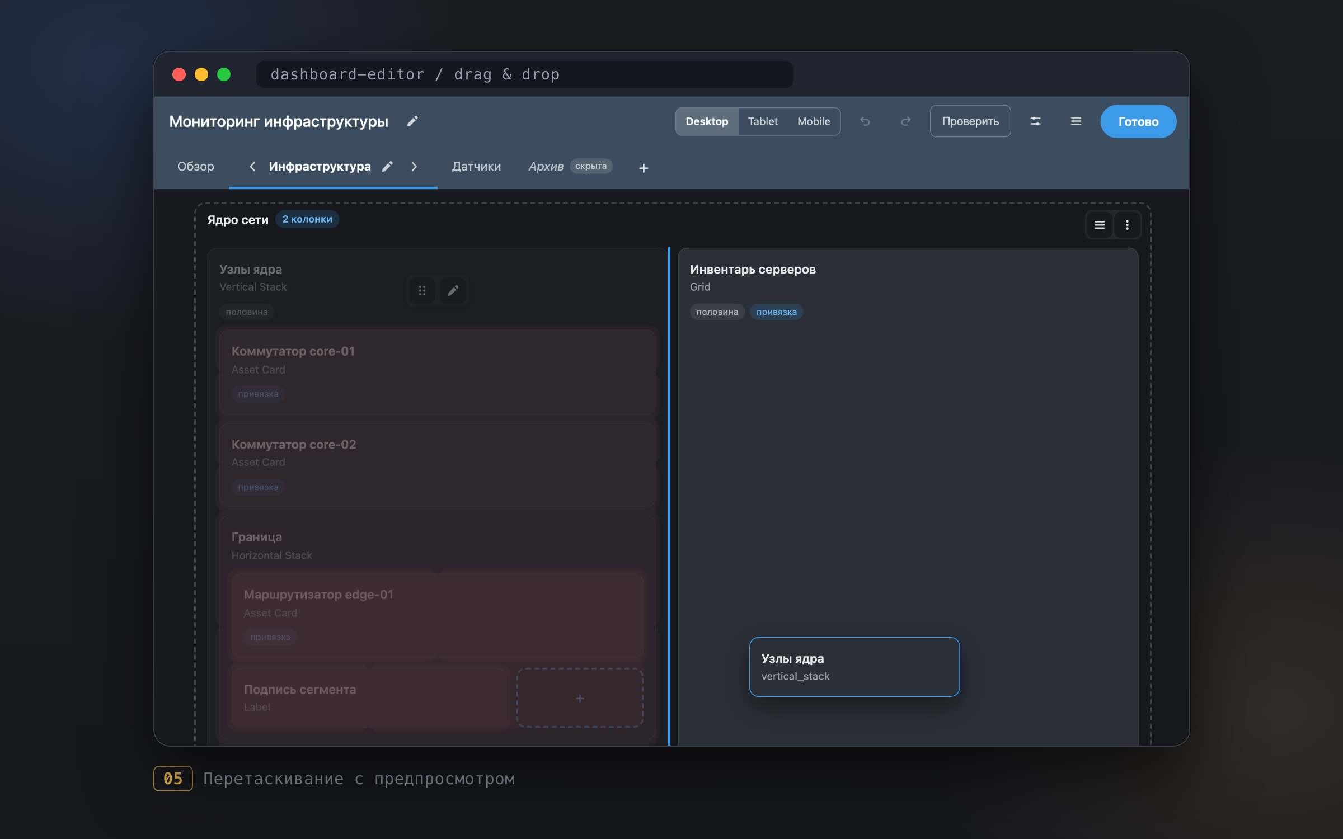Click the Ядро сети section title
The height and width of the screenshot is (839, 1343).
click(x=238, y=220)
